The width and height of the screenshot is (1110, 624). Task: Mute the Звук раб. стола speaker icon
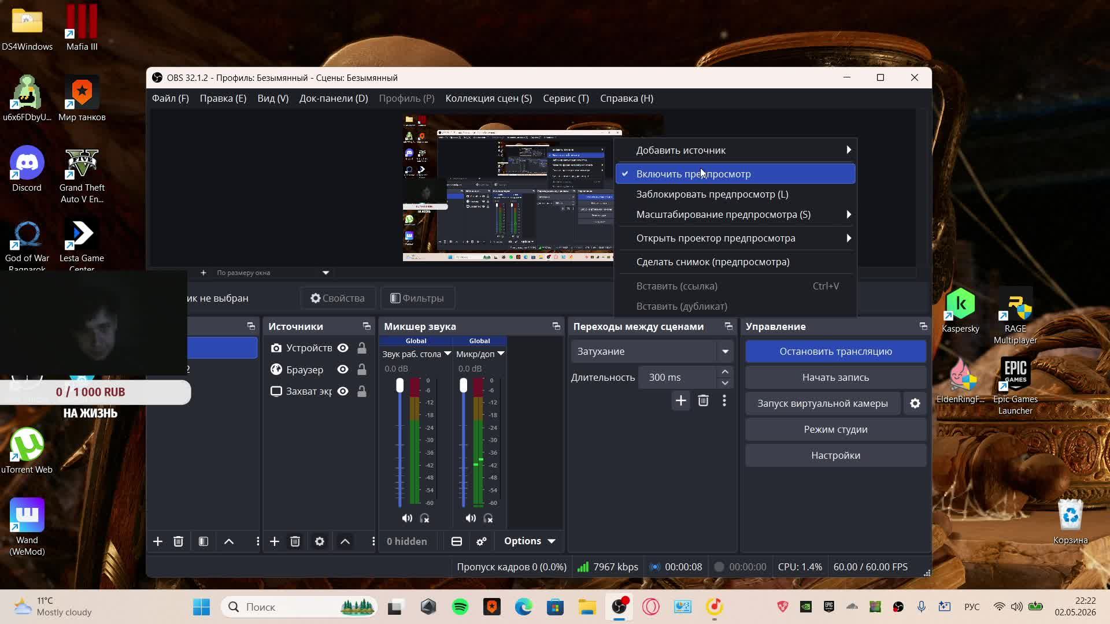pos(407,518)
